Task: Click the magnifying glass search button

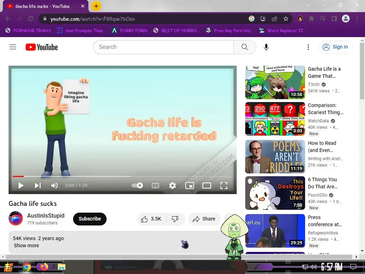Action: (245, 47)
